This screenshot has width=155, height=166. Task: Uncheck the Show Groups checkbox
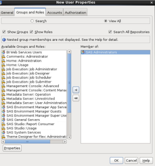point(4,32)
